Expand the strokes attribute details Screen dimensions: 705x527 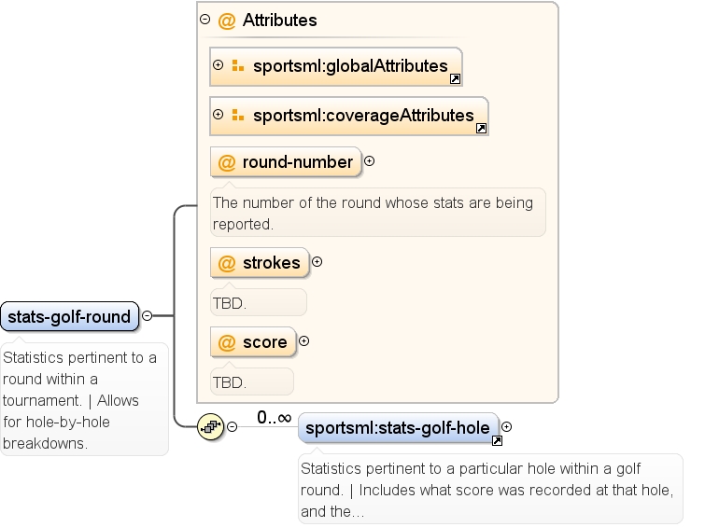(x=317, y=262)
